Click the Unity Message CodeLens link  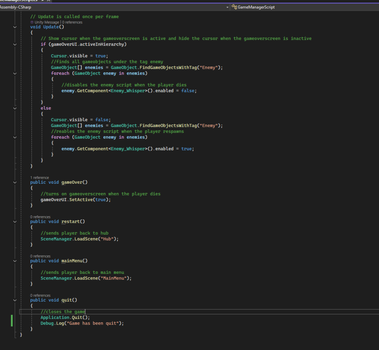47,22
